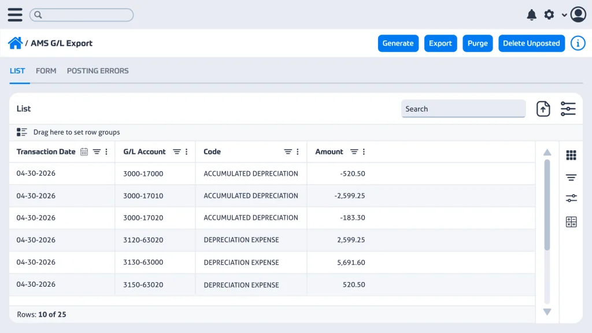Open the filters icon in side panel
The width and height of the screenshot is (592, 333).
[571, 177]
